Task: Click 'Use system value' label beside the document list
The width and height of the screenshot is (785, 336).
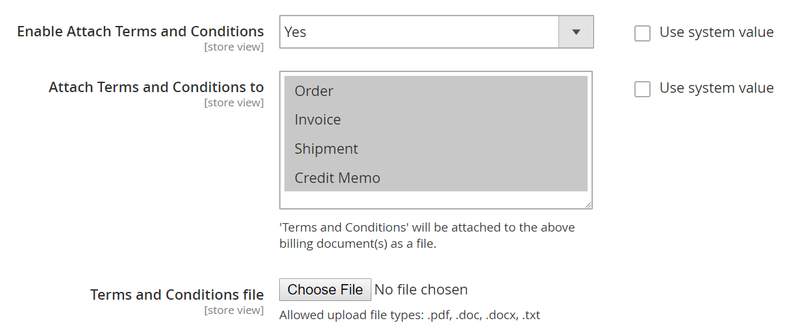Action: 716,88
